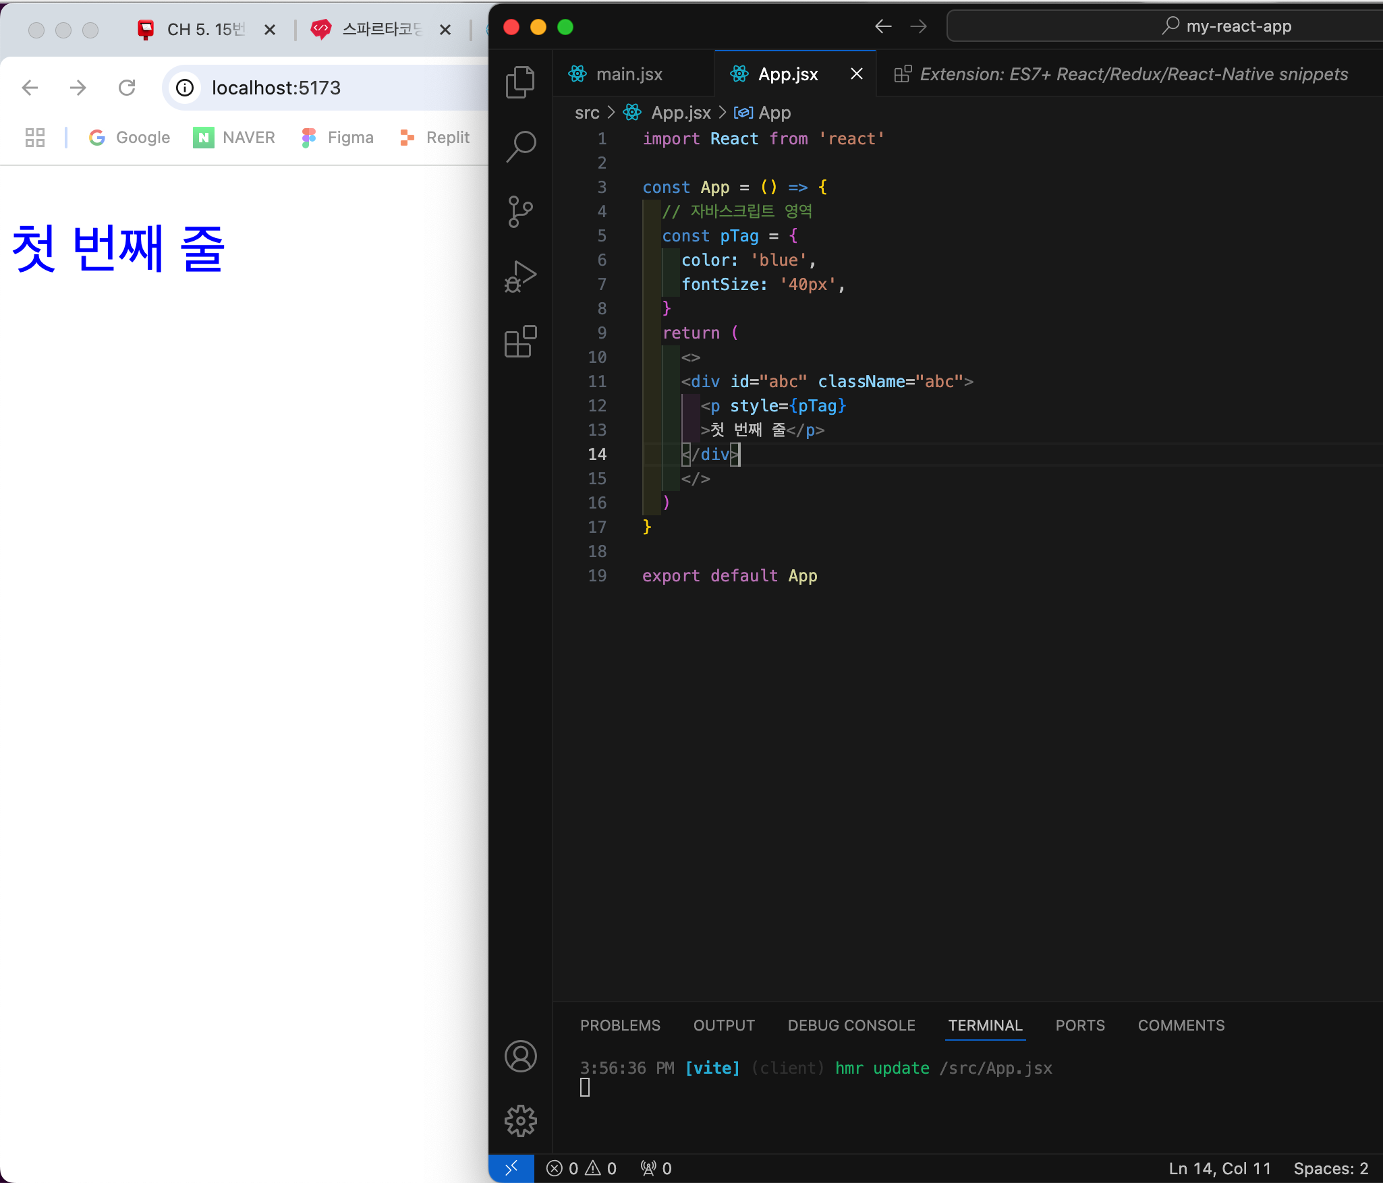The image size is (1383, 1183).
Task: Open the Explorer view in activity bar
Action: [x=520, y=82]
